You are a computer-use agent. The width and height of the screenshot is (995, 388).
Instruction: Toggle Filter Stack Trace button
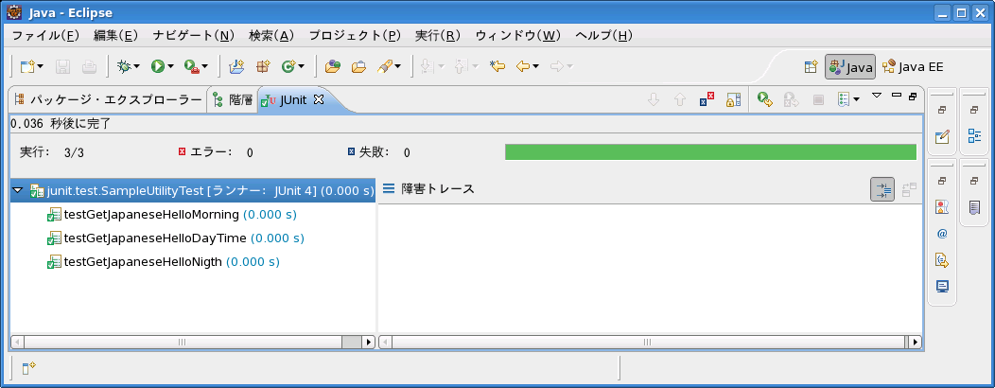[882, 189]
